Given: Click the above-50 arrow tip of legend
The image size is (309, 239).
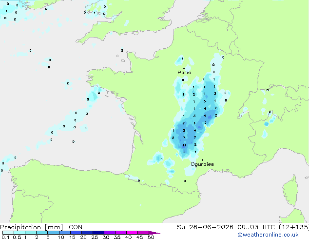Looking at the screenshot, I should click(x=154, y=233).
